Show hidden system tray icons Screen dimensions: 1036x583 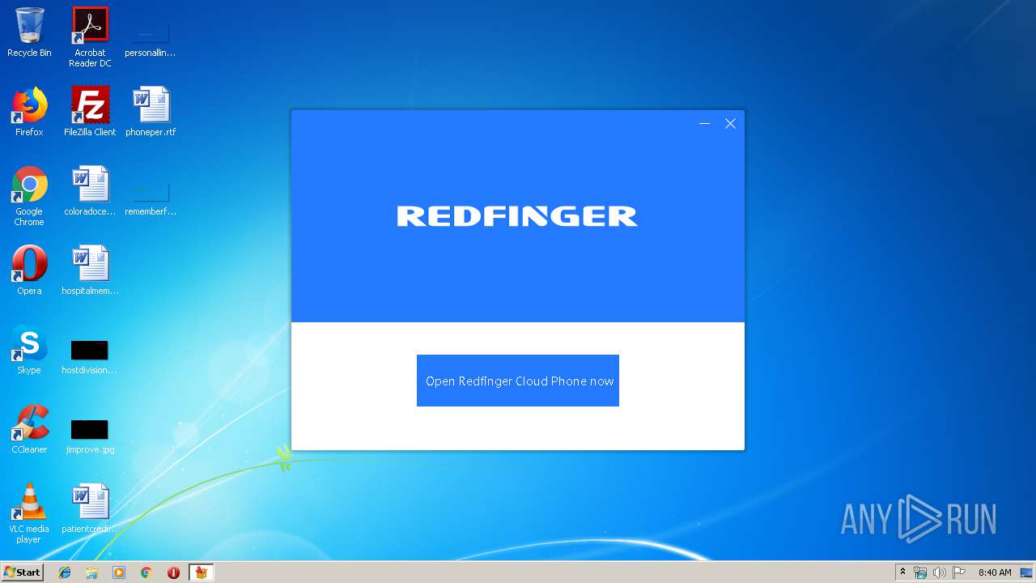pos(902,572)
